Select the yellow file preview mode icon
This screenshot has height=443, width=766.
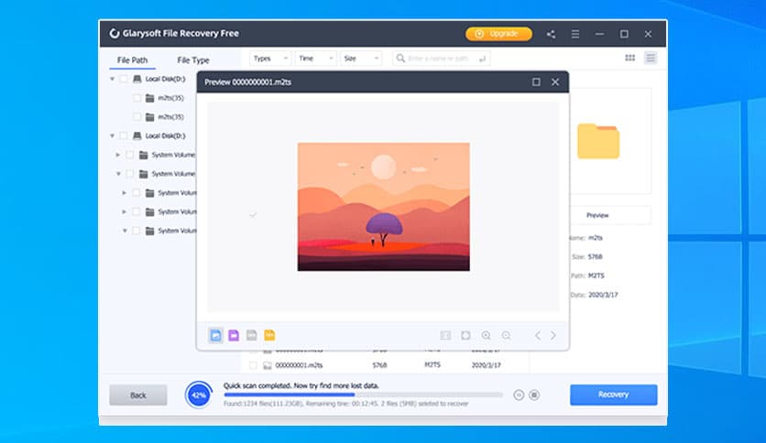269,335
